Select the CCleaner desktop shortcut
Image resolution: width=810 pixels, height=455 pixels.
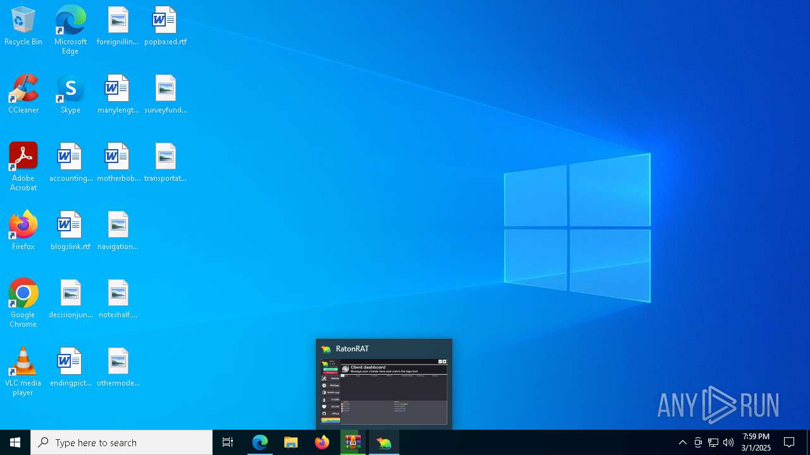click(x=23, y=95)
